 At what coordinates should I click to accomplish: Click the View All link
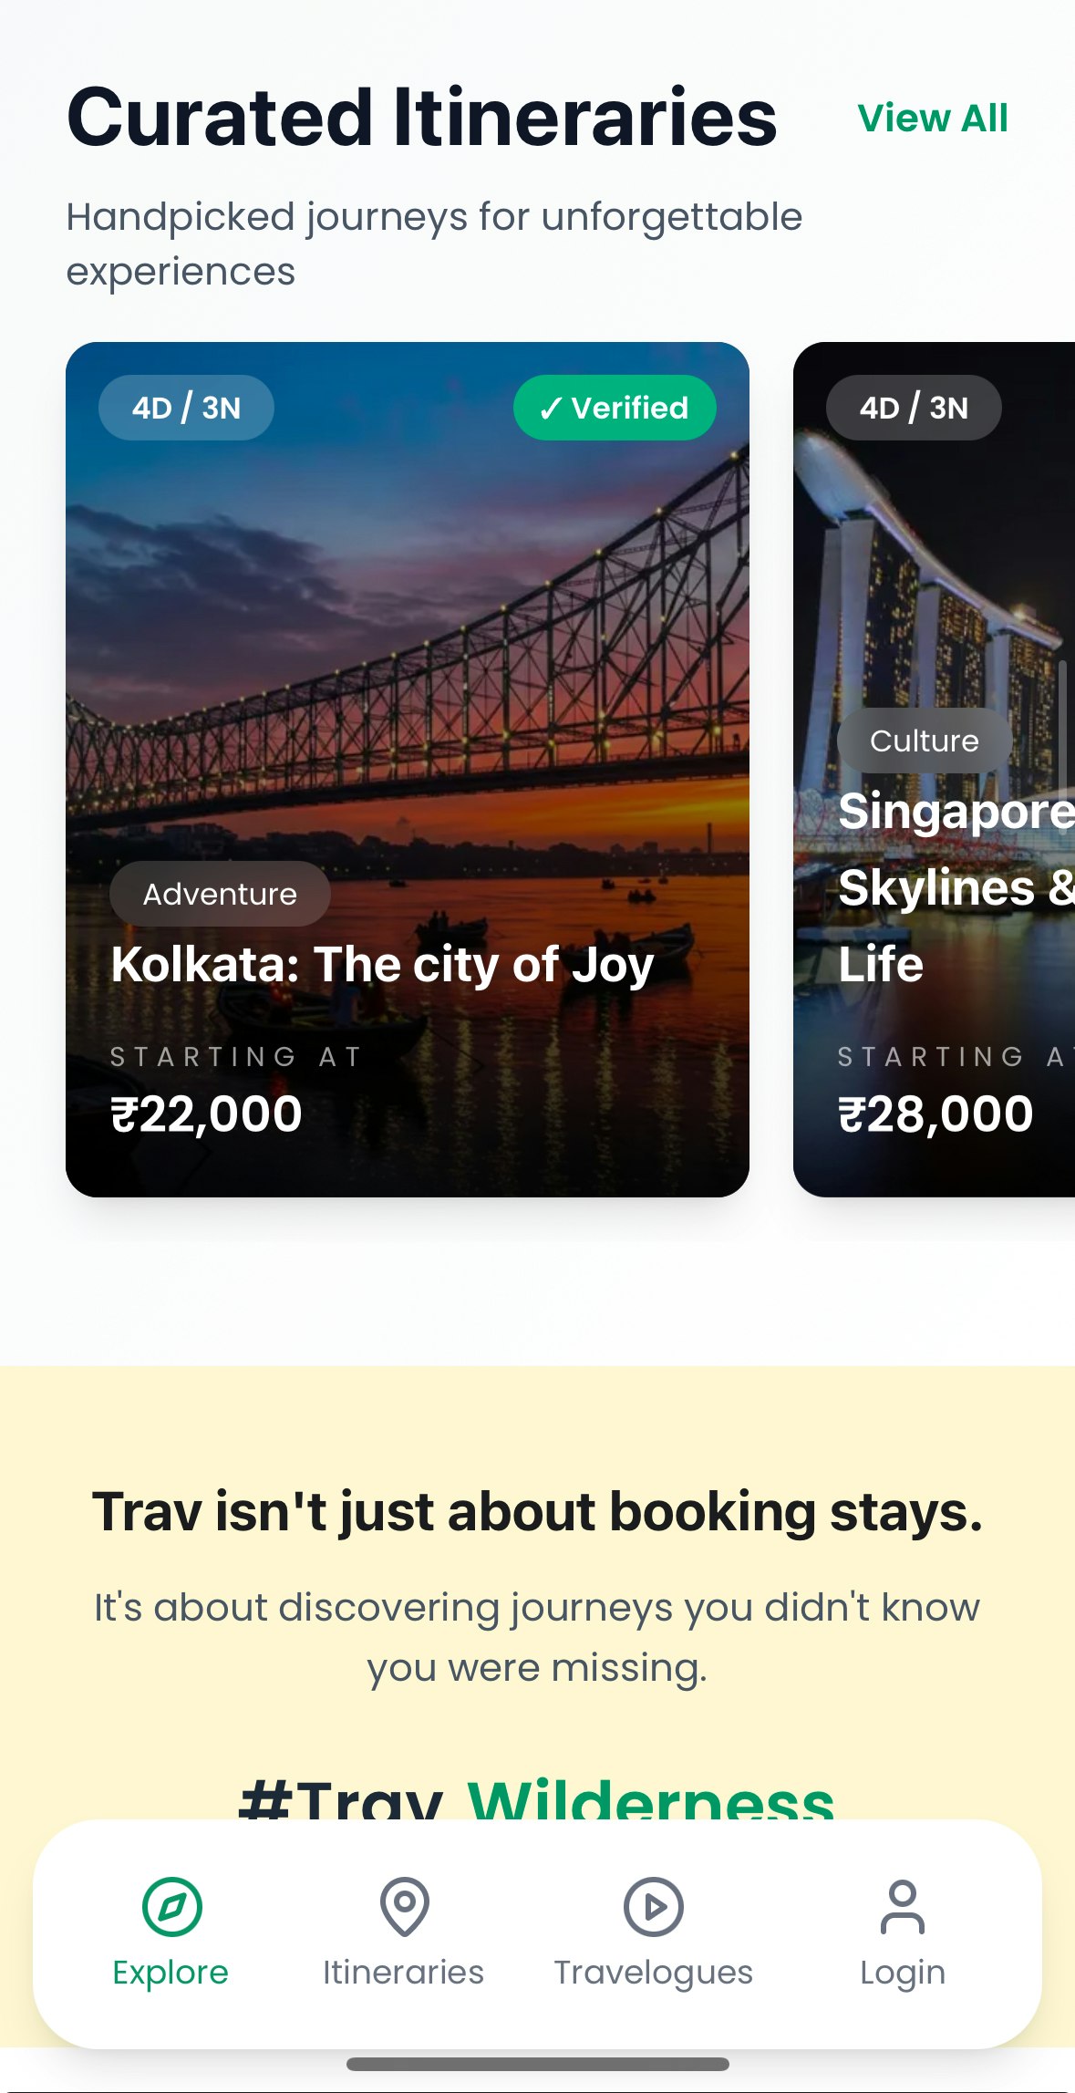click(931, 117)
